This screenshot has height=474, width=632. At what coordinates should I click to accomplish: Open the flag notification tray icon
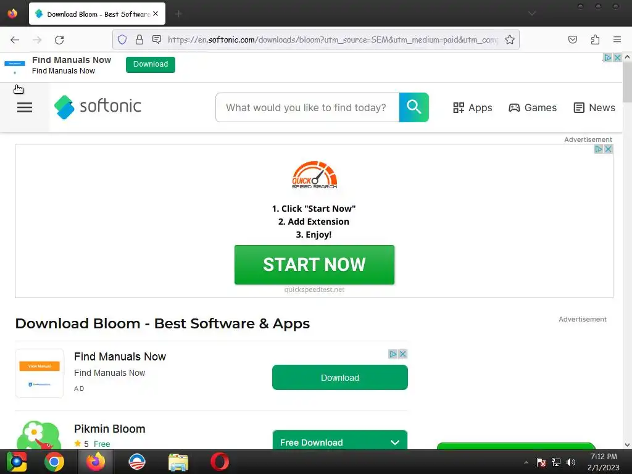click(541, 462)
